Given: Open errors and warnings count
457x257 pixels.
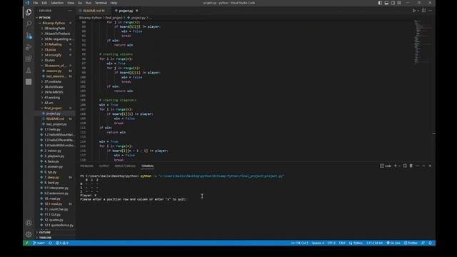Looking at the screenshot, I should pos(62,243).
